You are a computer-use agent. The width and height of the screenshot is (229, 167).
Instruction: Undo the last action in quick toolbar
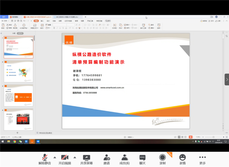tap(24, 21)
